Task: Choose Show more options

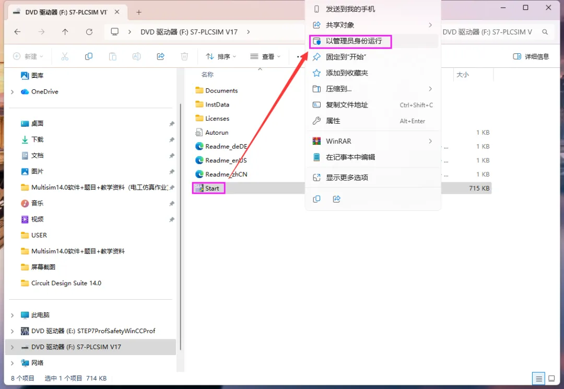Action: coord(373,177)
